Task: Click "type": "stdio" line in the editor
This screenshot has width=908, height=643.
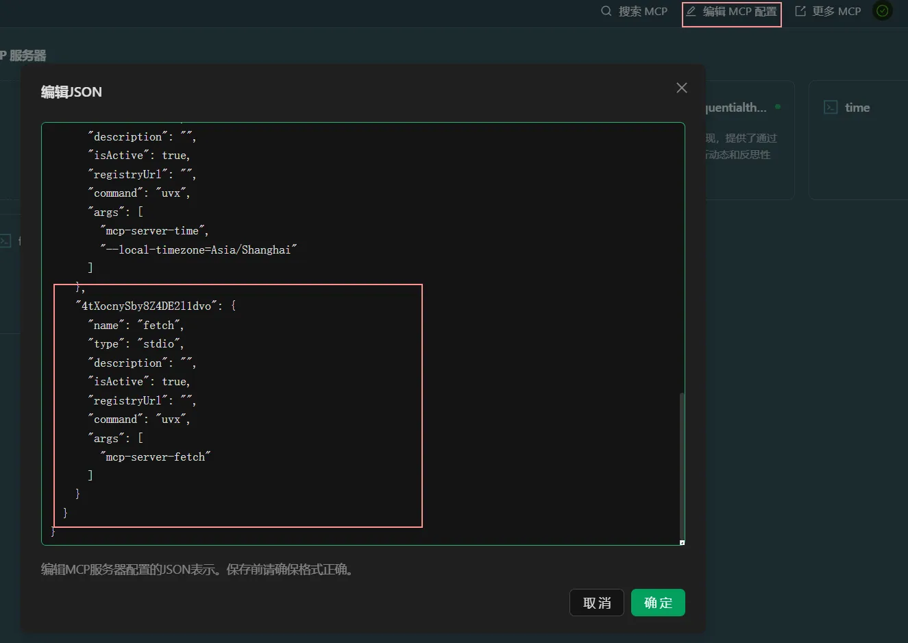Action: coord(136,343)
